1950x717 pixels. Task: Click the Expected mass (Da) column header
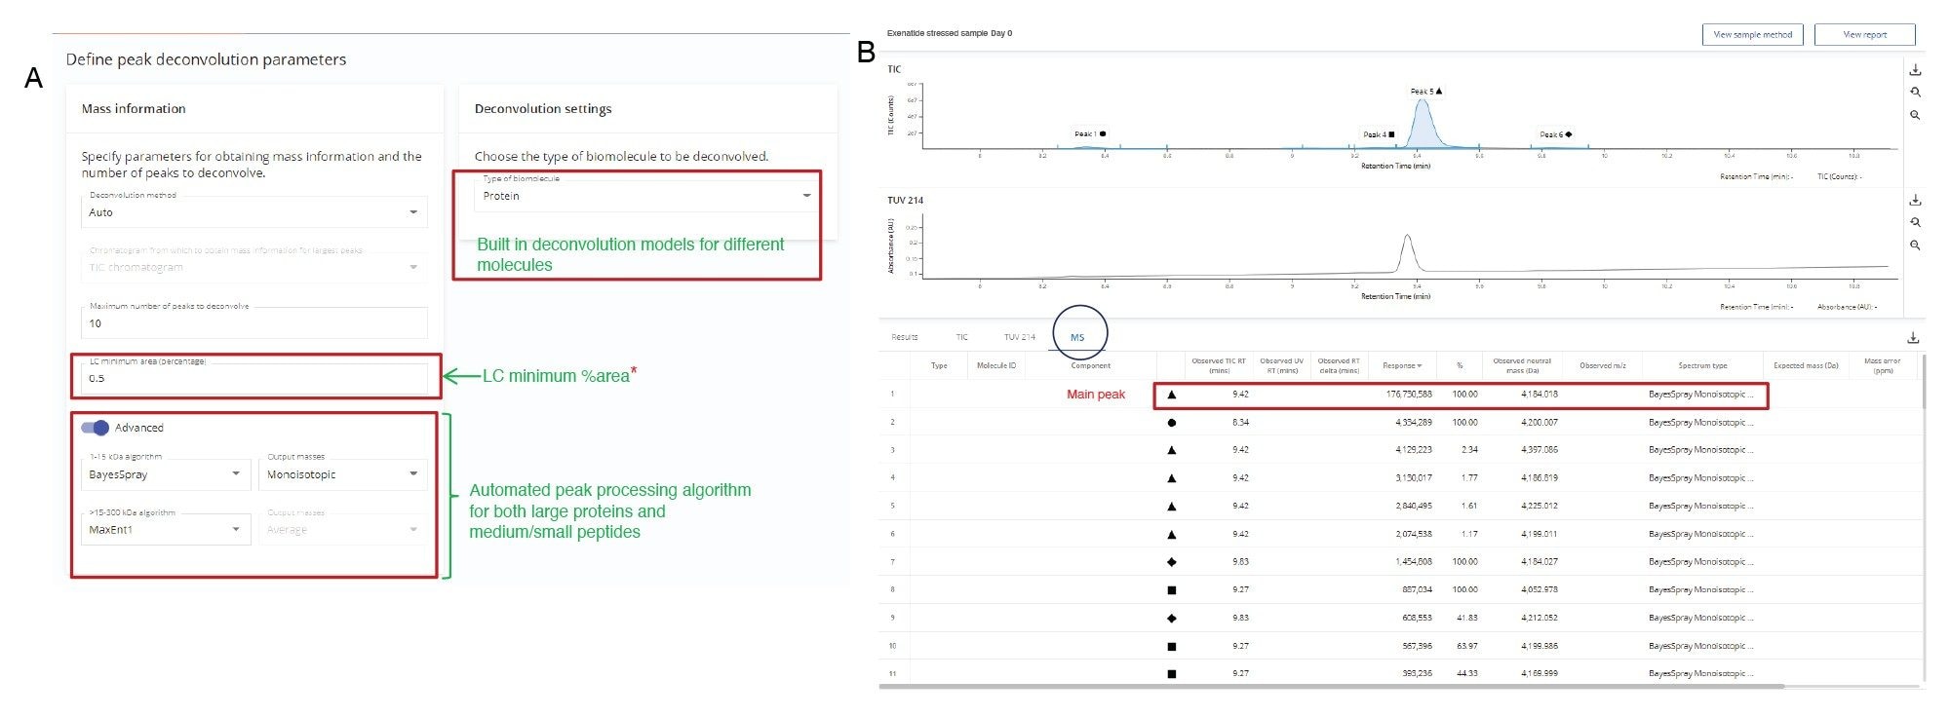click(x=1806, y=366)
